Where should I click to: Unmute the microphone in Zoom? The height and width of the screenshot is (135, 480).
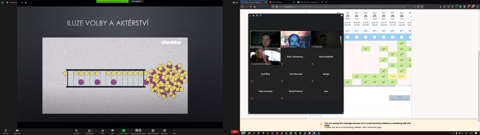(5, 131)
